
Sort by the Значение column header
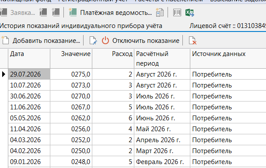tap(71, 59)
